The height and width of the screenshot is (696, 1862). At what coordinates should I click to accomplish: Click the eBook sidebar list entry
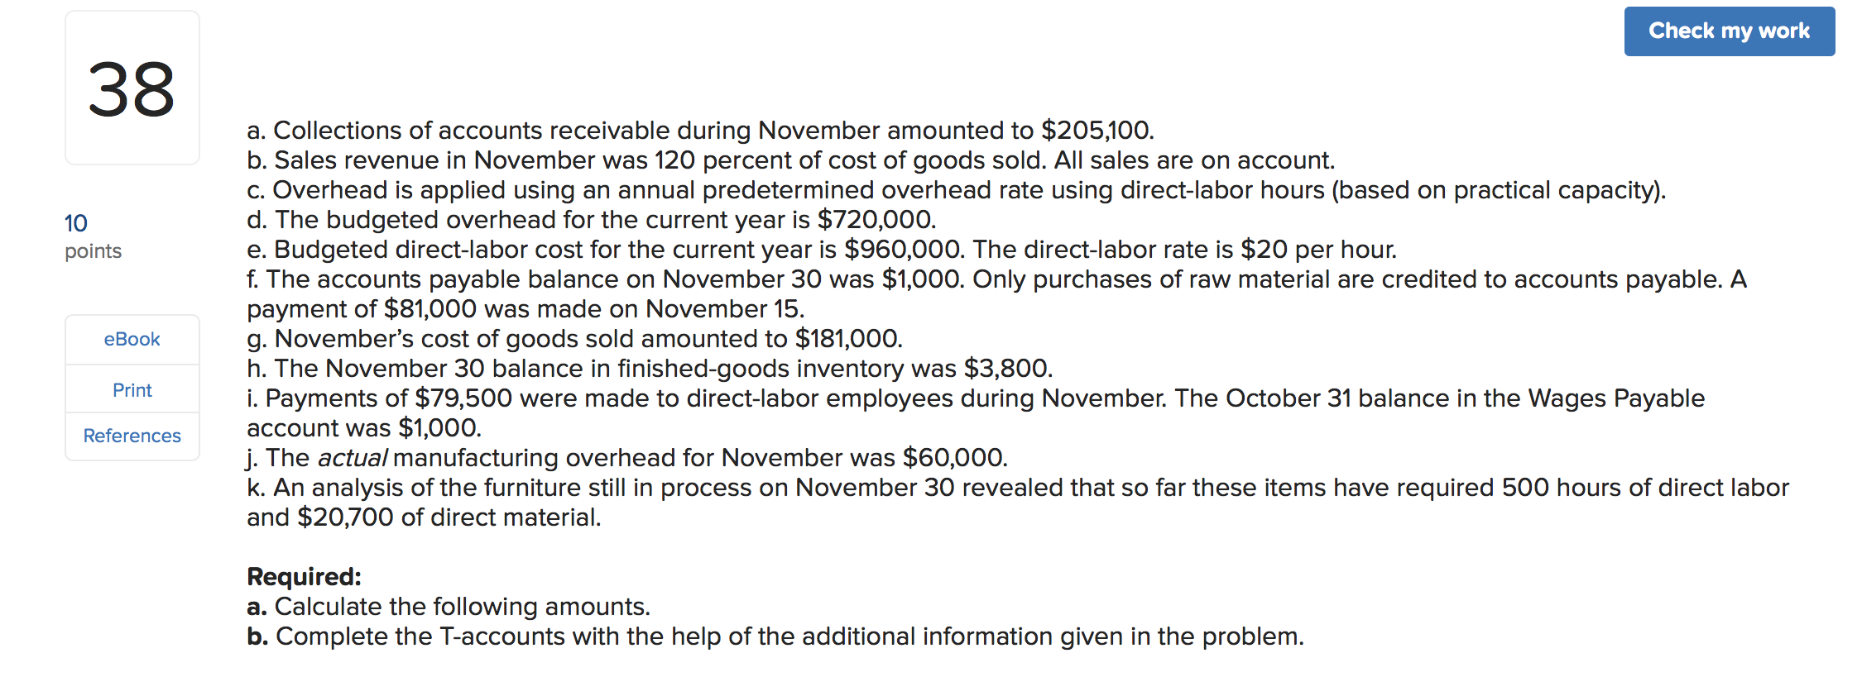(131, 339)
